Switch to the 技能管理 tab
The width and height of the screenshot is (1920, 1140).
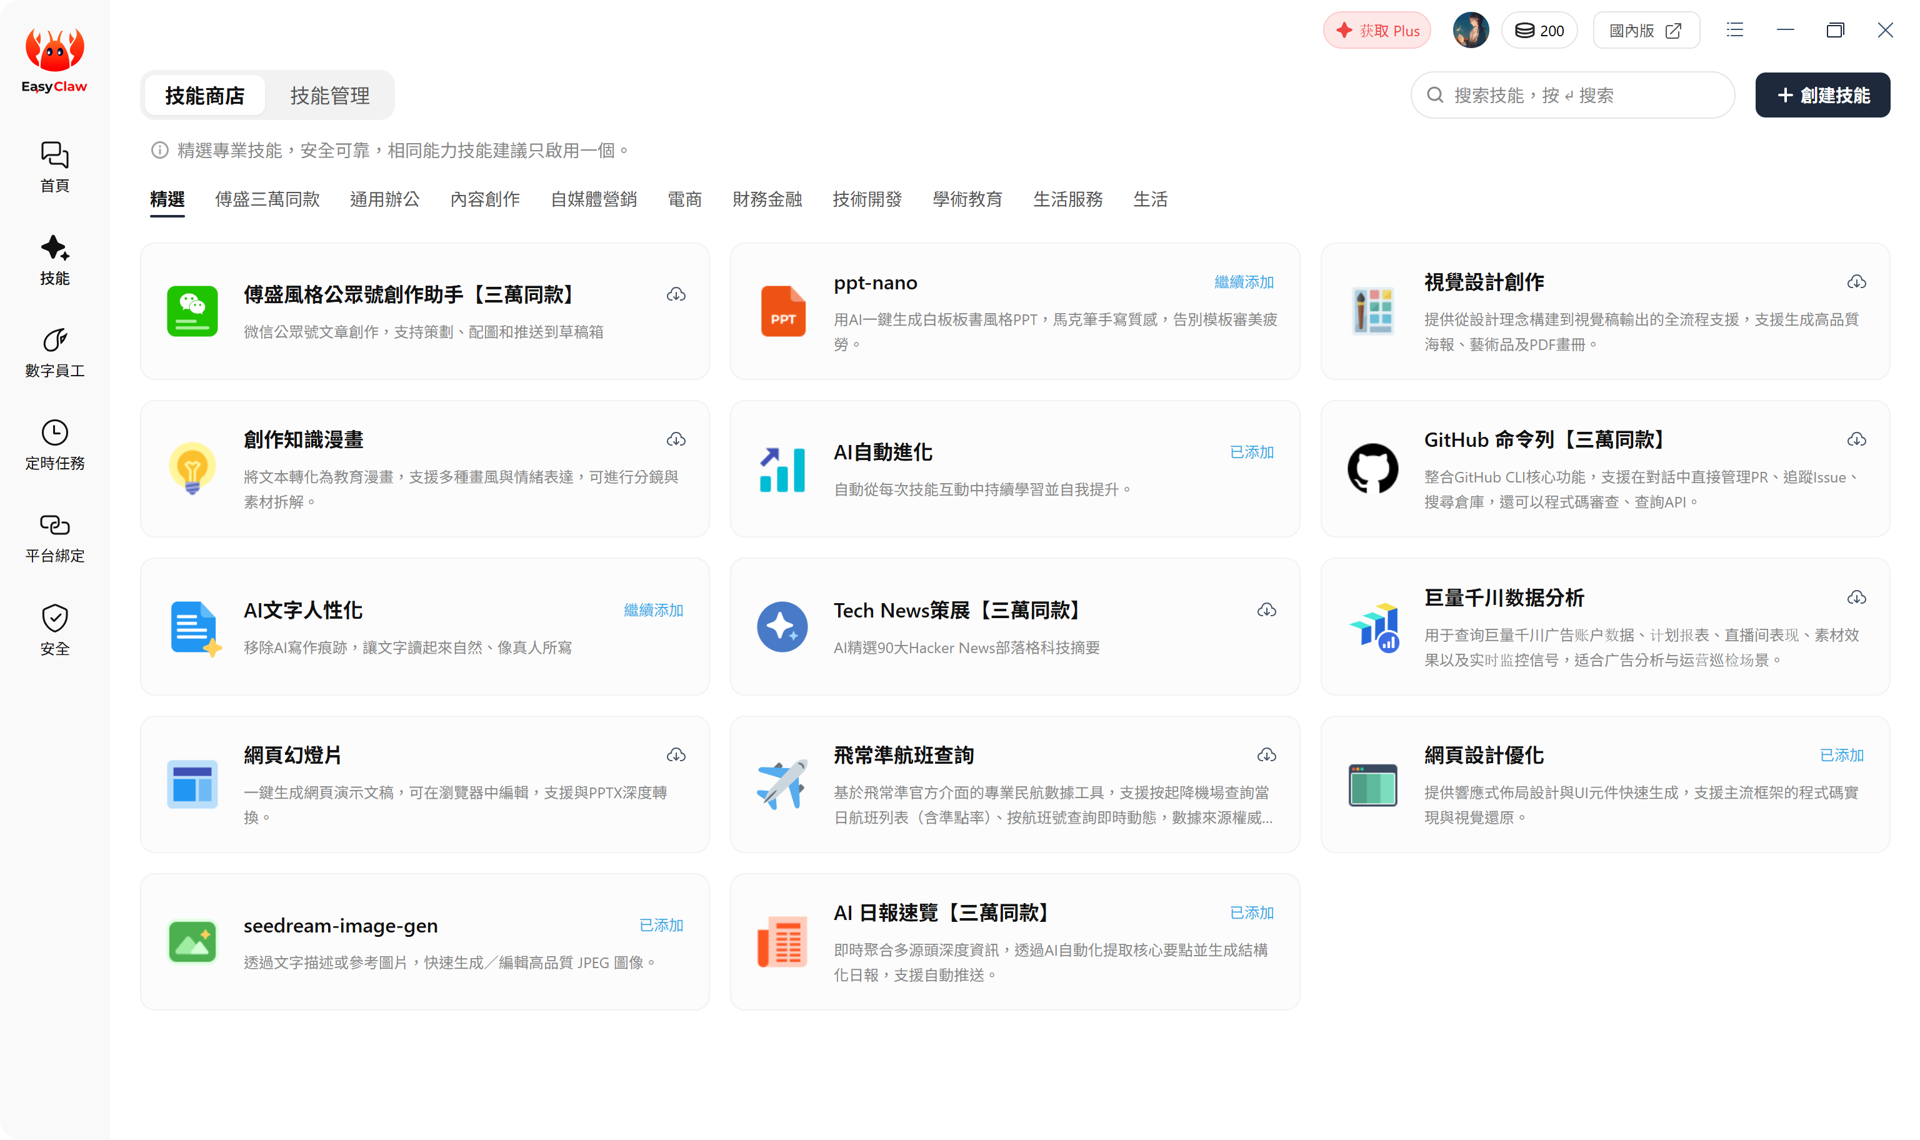[x=329, y=95]
